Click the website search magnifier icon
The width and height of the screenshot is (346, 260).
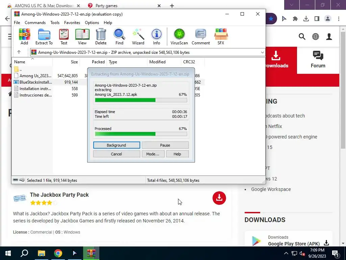click(x=302, y=37)
